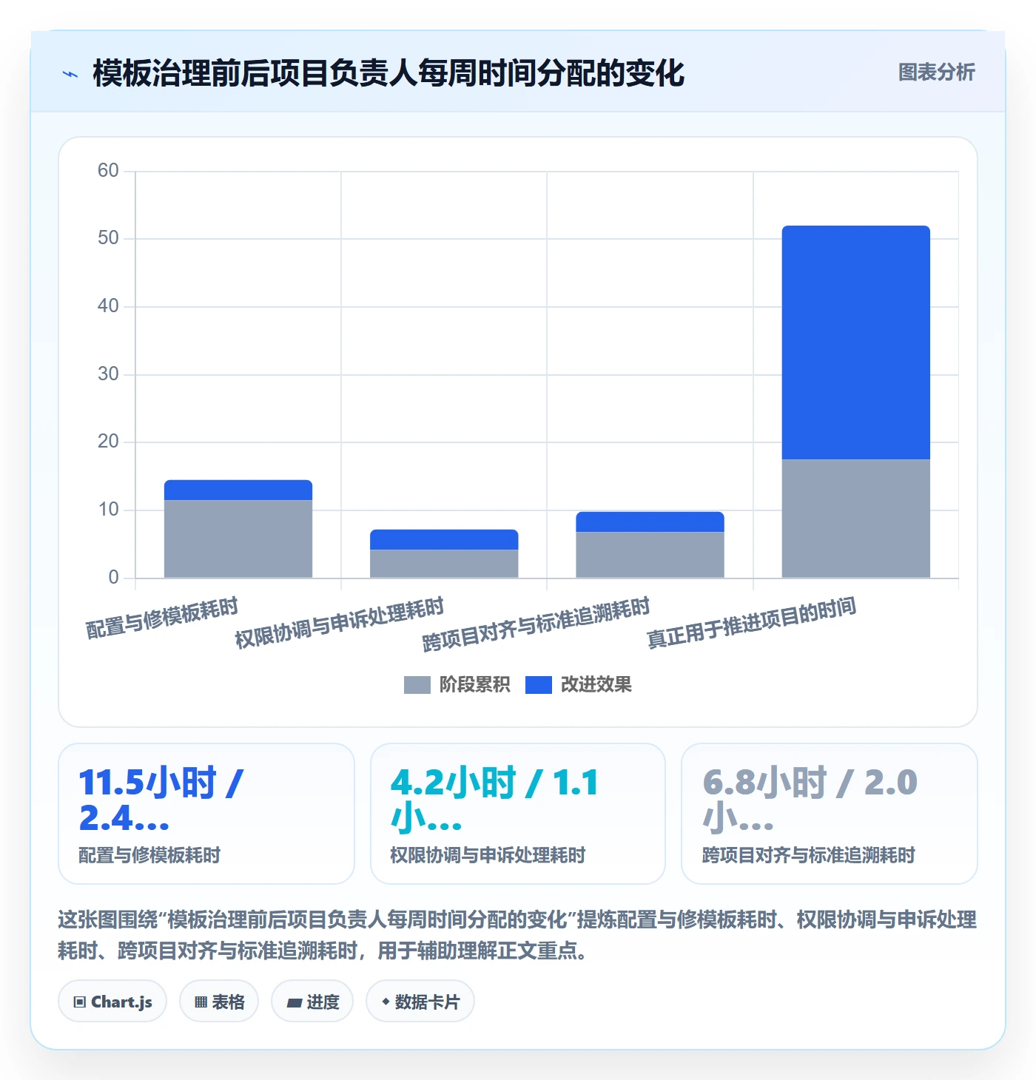This screenshot has width=1036, height=1080.
Task: Click the 表格 tag
Action: point(219,1002)
